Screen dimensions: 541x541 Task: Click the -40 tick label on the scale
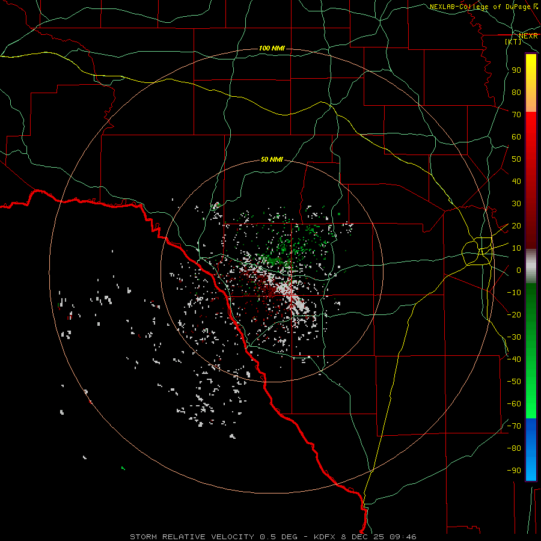[514, 359]
